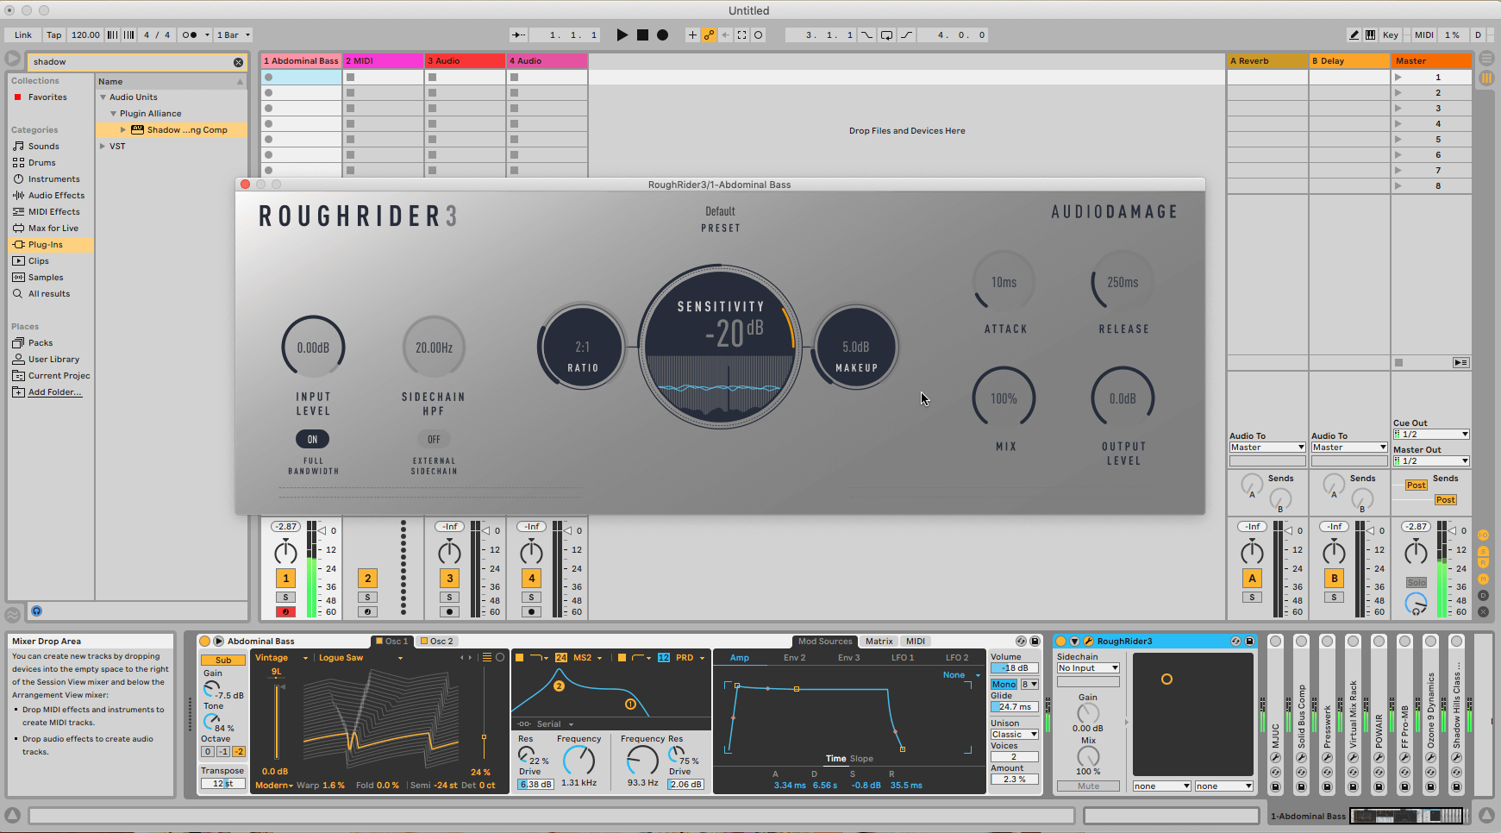Start playback with the Play button
This screenshot has height=833, width=1501.
pos(622,35)
